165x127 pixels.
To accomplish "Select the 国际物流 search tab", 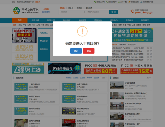I will (89, 8).
